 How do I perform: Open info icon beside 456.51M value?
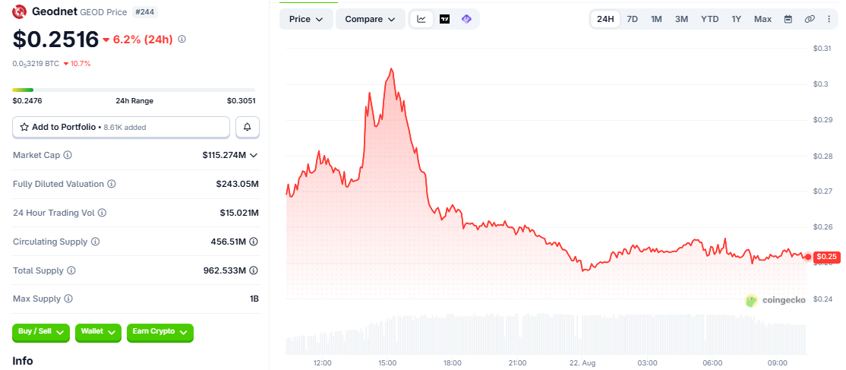(254, 242)
